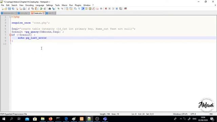Click 'echo pg_last_error' code line
Viewport: 217px width, 122px height.
point(32,38)
